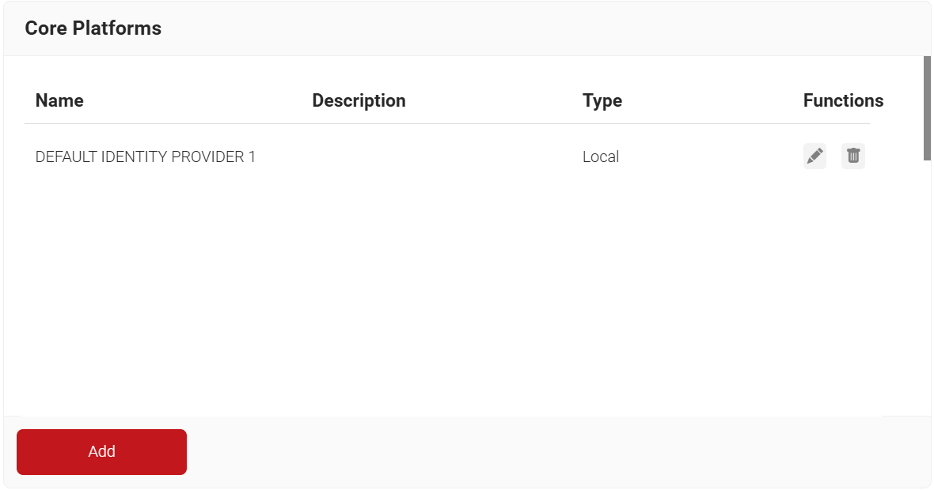Click the Core Platforms panel title
Image resolution: width=934 pixels, height=490 pixels.
pyautogui.click(x=93, y=28)
